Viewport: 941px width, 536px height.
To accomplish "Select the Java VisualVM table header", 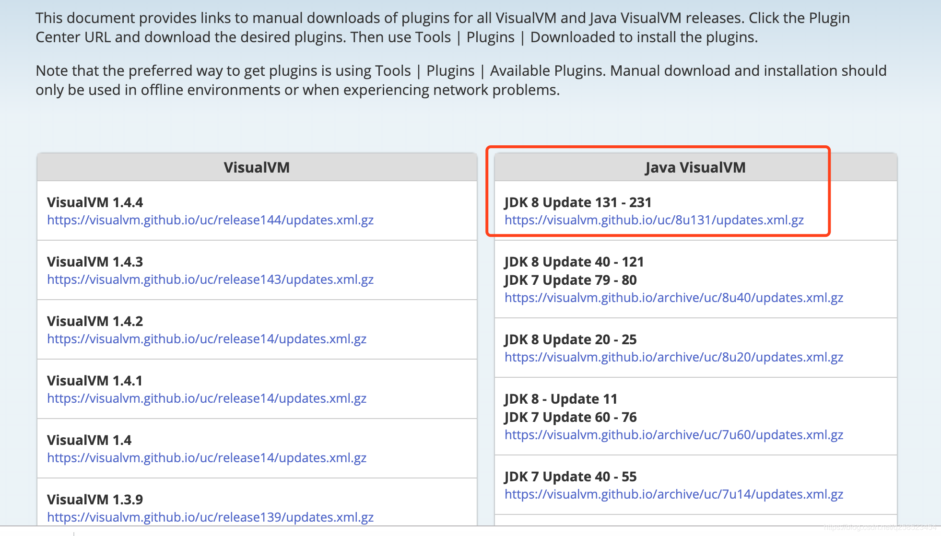I will (x=695, y=167).
